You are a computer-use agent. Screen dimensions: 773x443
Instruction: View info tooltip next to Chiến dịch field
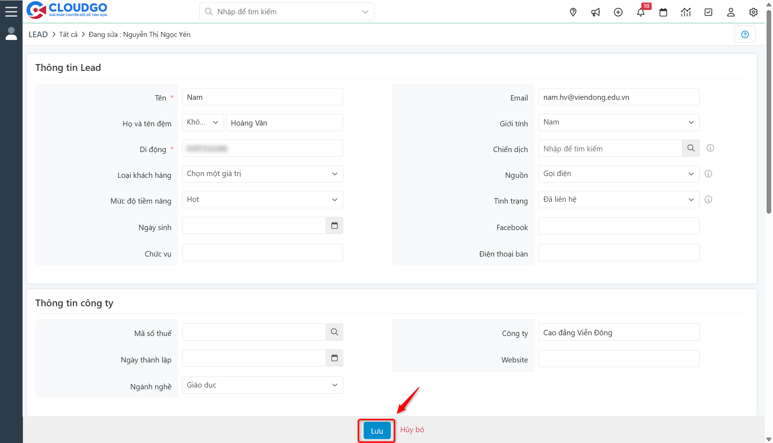[x=710, y=148]
